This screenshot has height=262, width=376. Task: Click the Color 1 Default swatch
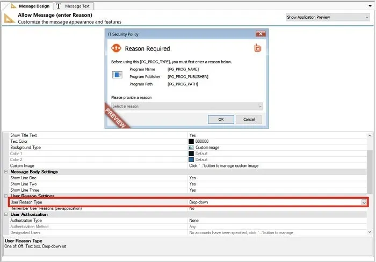pos(191,154)
